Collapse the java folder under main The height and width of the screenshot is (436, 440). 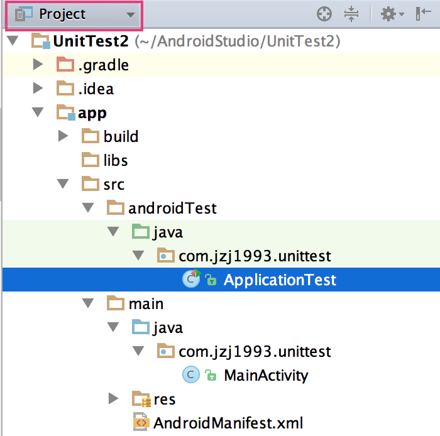point(113,327)
